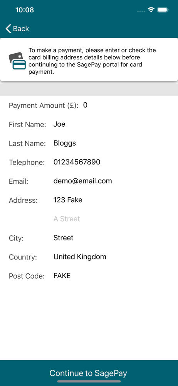Open the Country selection United Kingdom
178x386 pixels.
click(114, 257)
